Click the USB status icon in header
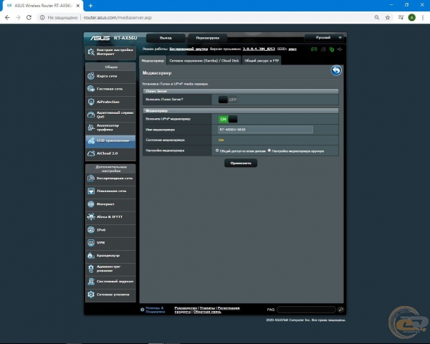 pos(340,49)
